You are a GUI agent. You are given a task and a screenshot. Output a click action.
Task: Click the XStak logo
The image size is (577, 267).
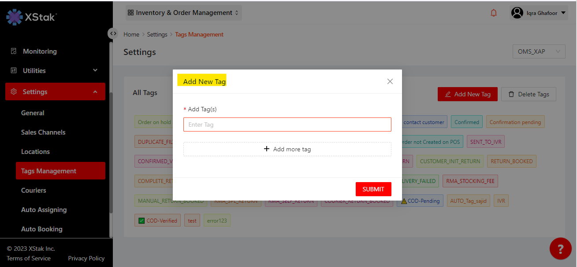tap(31, 17)
